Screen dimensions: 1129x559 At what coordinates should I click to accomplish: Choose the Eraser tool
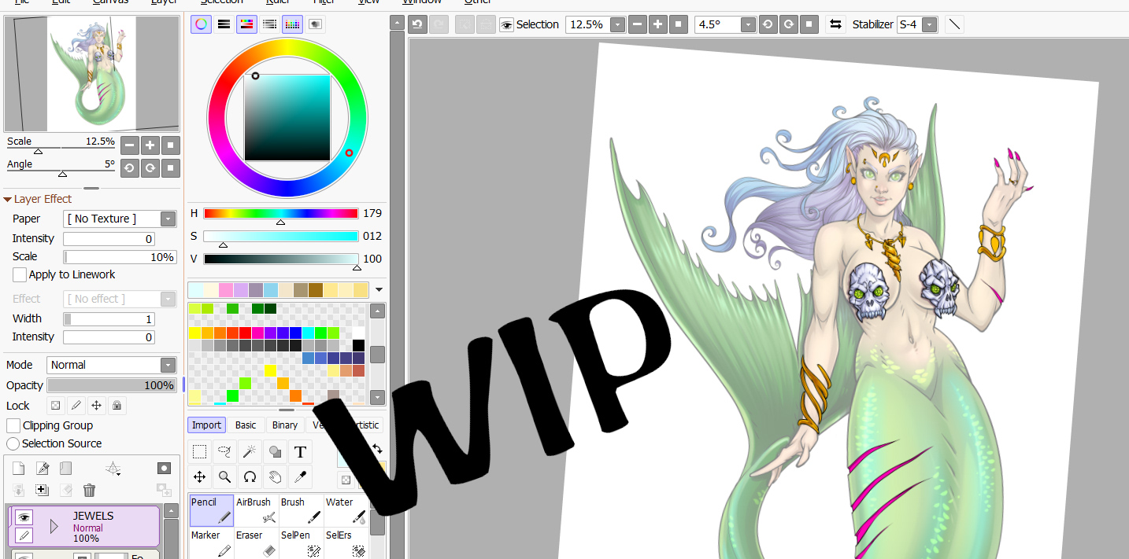tap(256, 543)
